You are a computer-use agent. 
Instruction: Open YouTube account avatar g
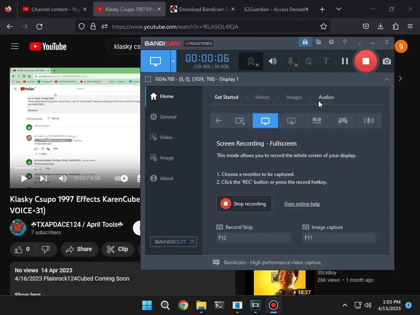(401, 46)
